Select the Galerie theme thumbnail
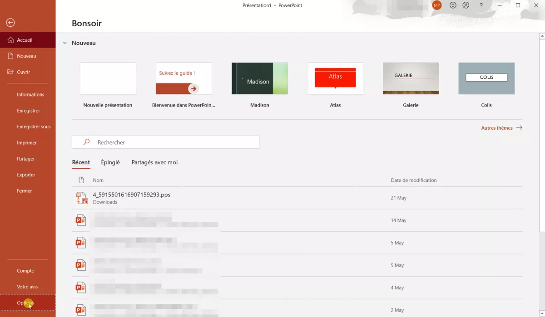The image size is (545, 317). [x=411, y=78]
